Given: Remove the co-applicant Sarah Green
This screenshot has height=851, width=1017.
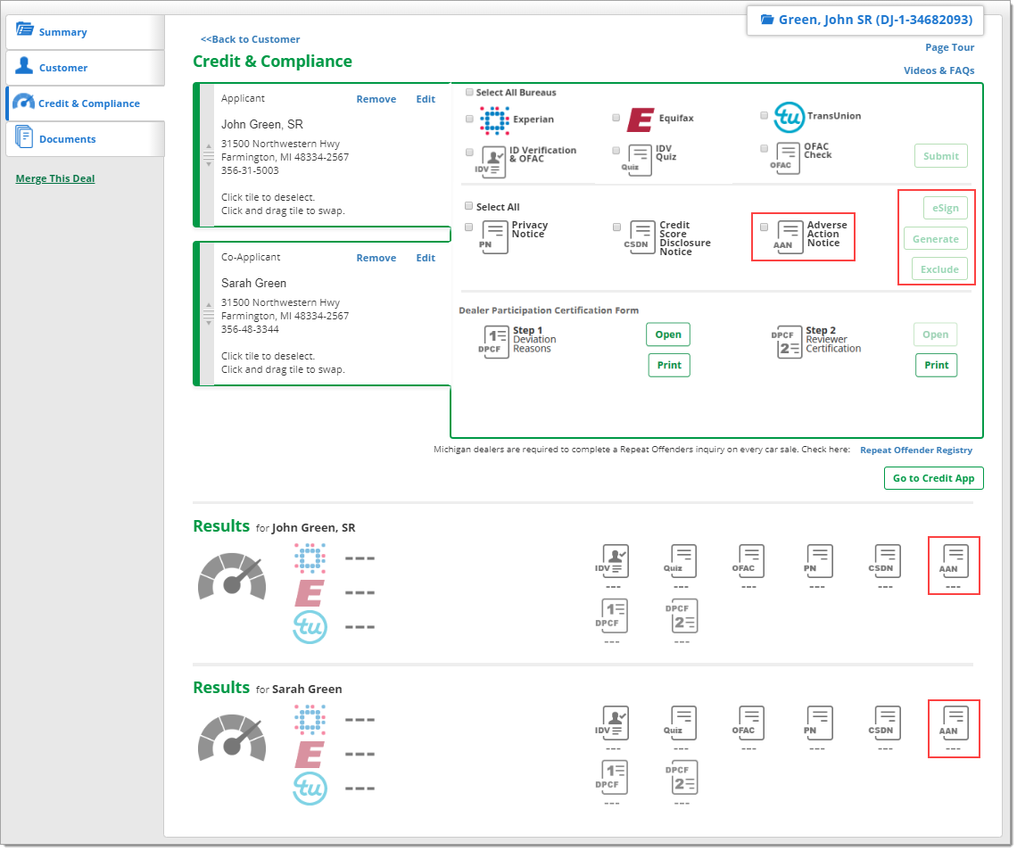Looking at the screenshot, I should tap(376, 258).
